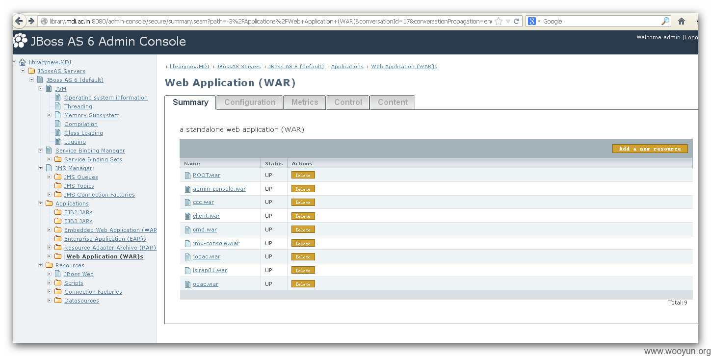Click the browser forward arrow

[31, 21]
